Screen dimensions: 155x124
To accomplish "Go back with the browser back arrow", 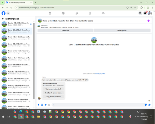I will (x=3, y=7).
